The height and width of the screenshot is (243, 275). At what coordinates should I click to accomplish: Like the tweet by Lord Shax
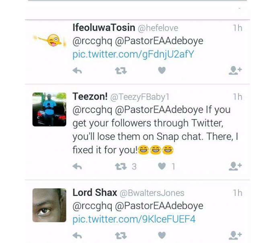tap(162, 235)
